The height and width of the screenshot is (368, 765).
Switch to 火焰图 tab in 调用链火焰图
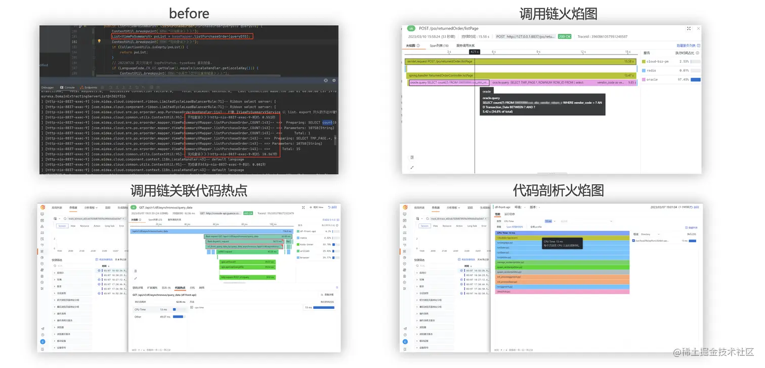point(410,45)
